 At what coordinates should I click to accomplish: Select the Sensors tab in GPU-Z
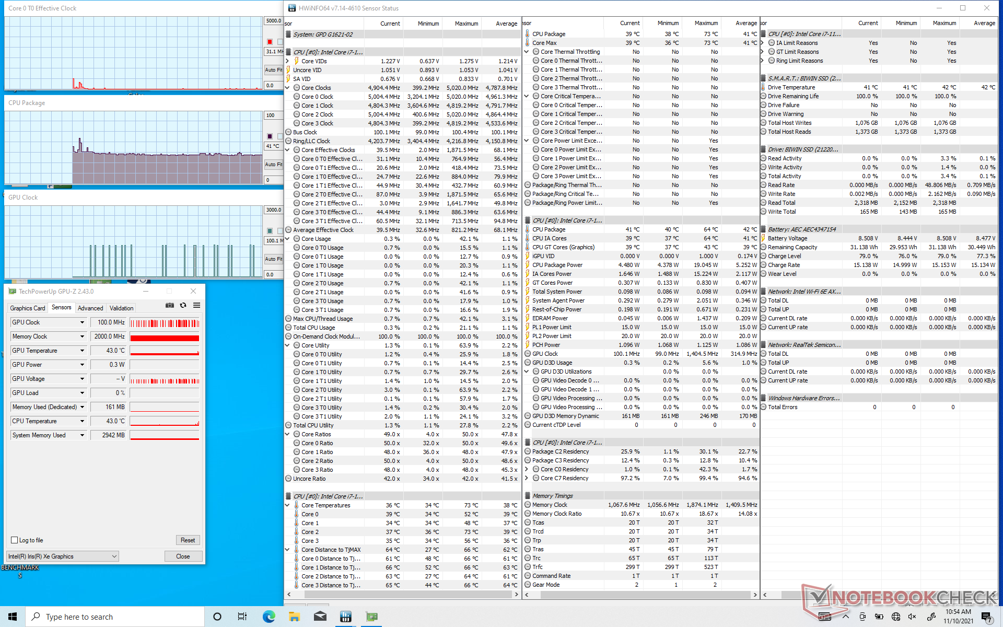click(x=62, y=307)
